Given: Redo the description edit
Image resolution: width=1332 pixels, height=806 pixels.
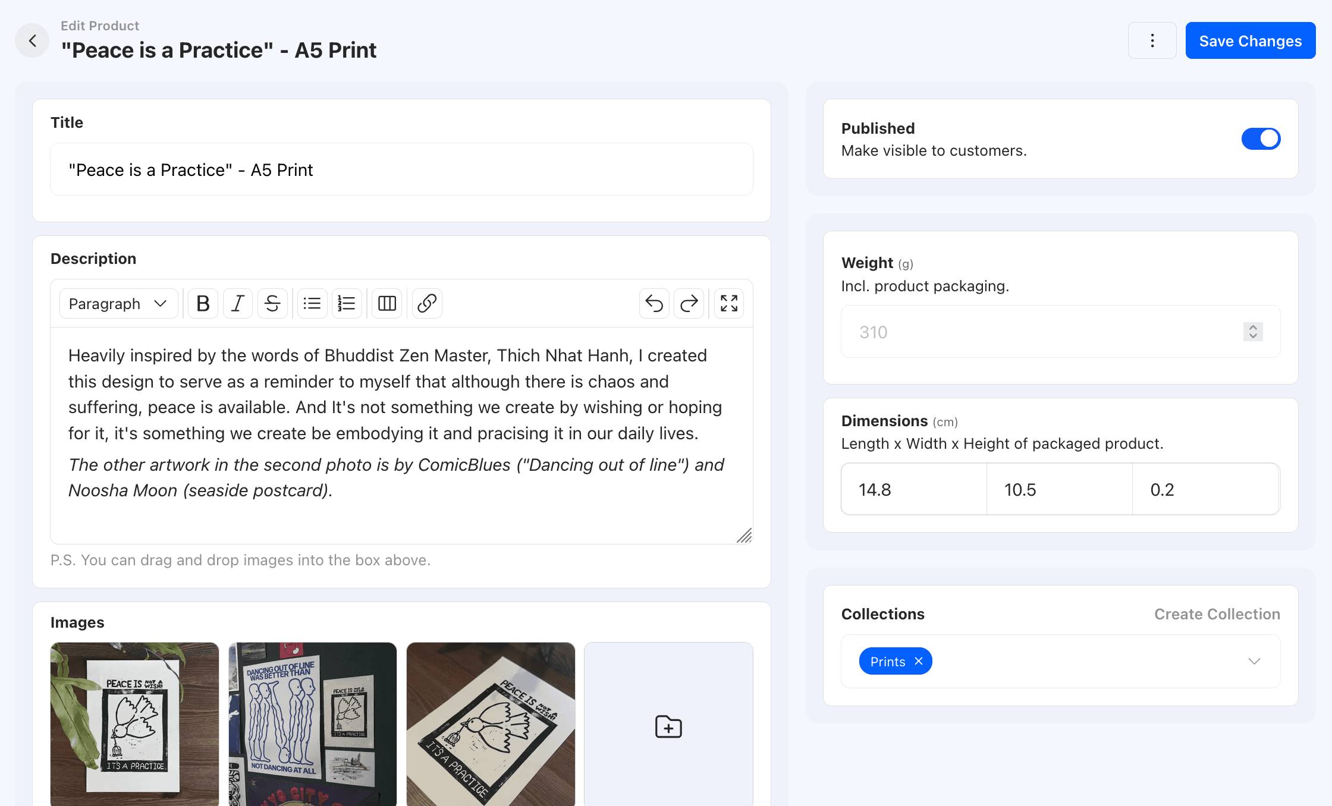Looking at the screenshot, I should point(689,304).
